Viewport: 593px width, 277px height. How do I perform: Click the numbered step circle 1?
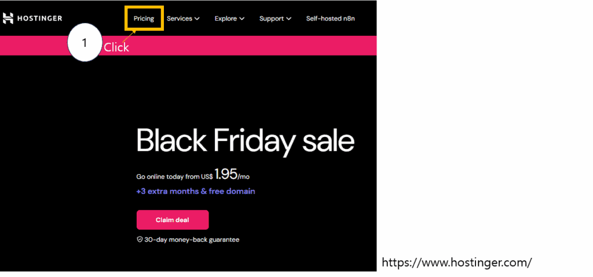[85, 43]
